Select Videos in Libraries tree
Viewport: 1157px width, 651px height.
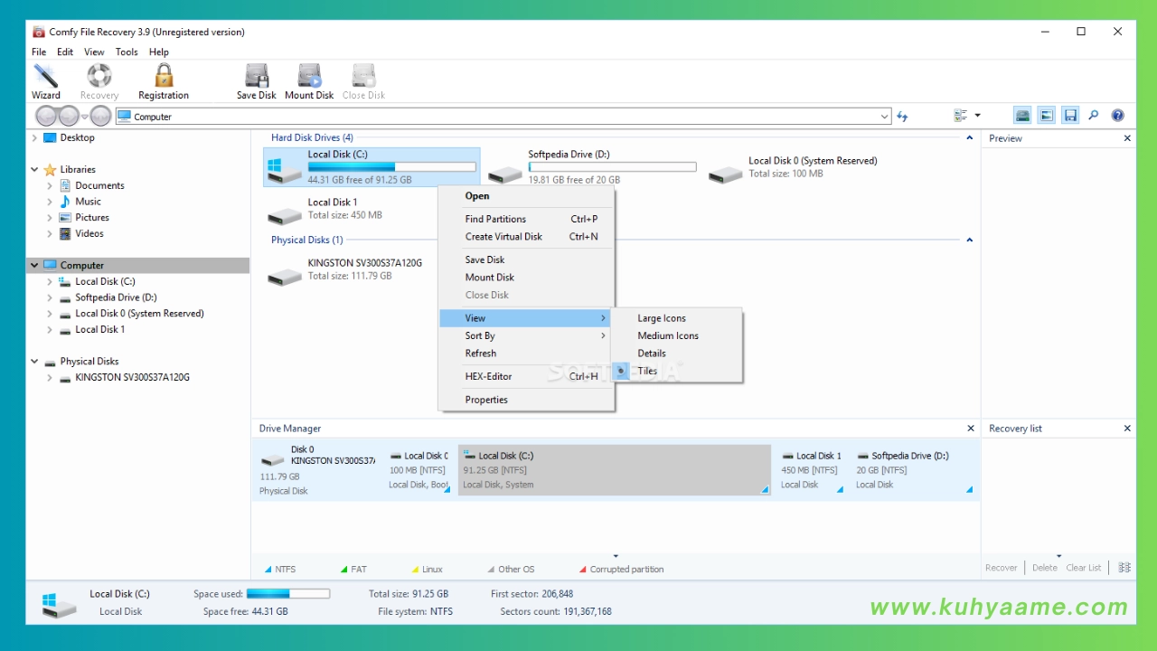coord(89,233)
